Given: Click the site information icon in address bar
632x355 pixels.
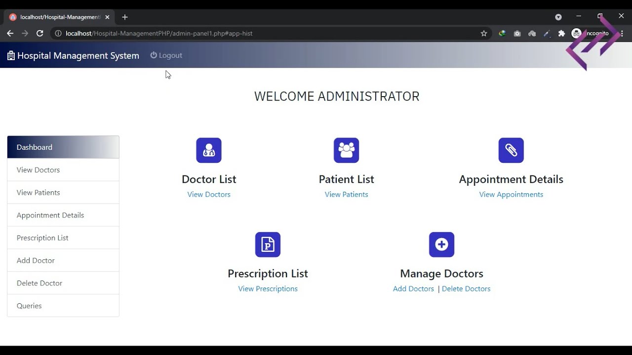Looking at the screenshot, I should pyautogui.click(x=58, y=34).
